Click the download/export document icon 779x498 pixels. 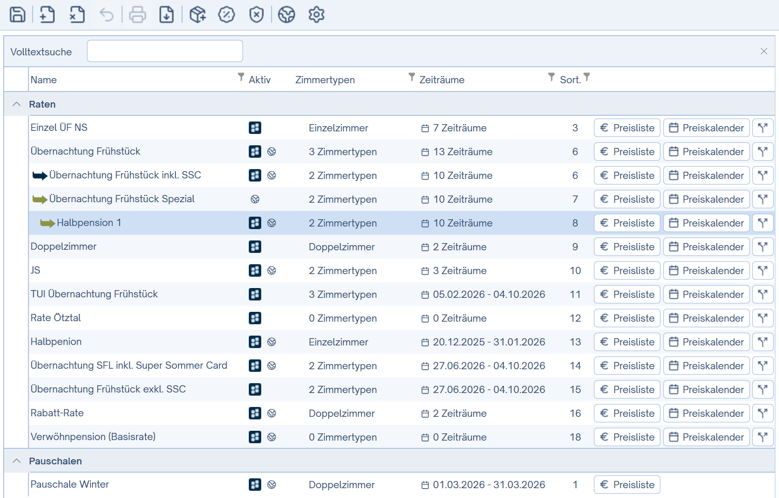(167, 14)
